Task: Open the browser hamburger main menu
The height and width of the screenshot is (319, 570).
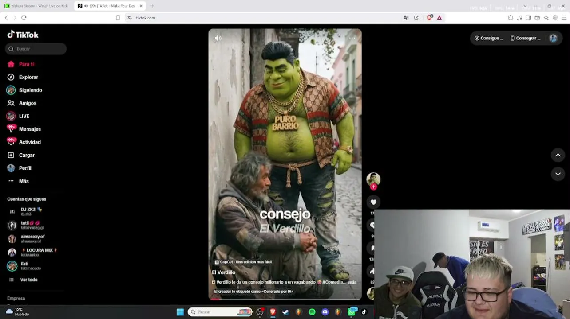Action: [564, 18]
